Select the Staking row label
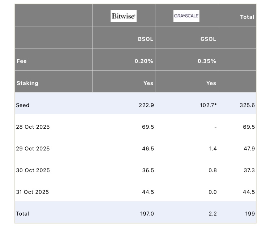Viewport: 271px width, 230px height. (x=27, y=83)
